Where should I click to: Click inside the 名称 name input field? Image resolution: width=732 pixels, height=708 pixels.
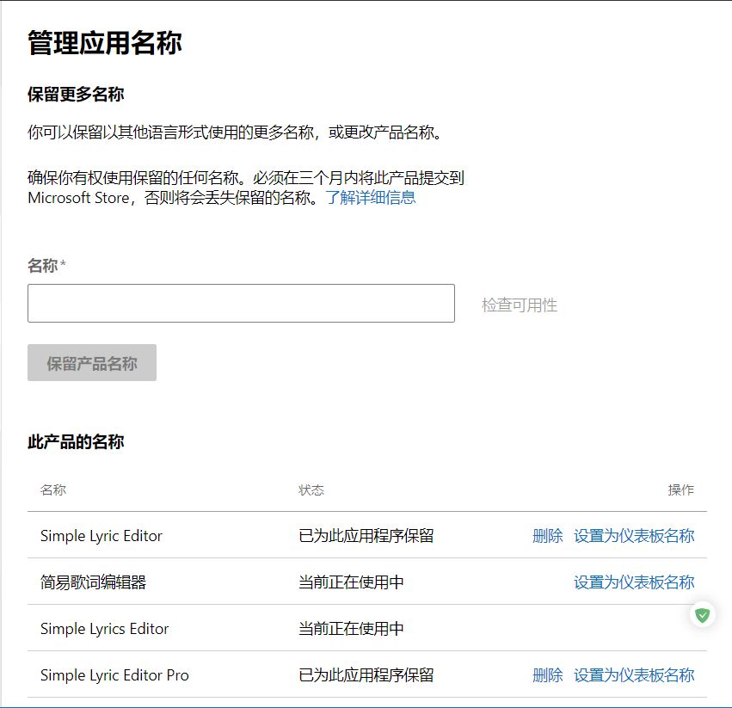tap(241, 303)
